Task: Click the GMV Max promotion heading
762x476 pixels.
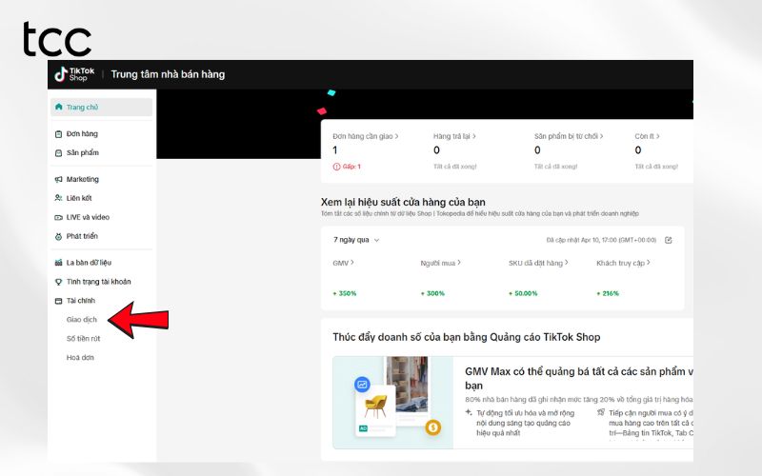Action: 579,378
